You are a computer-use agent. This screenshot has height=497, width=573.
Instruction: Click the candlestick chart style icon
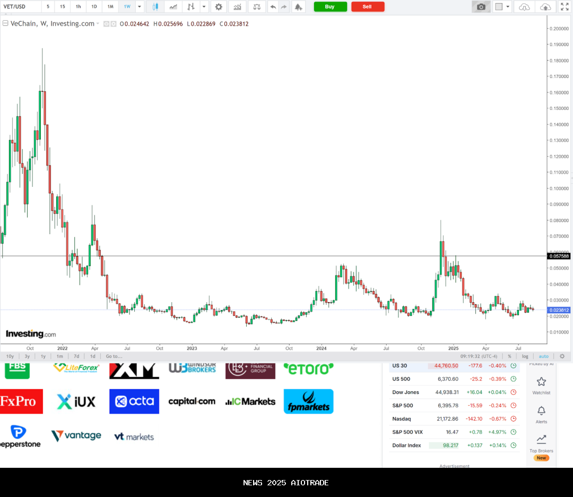tap(155, 7)
